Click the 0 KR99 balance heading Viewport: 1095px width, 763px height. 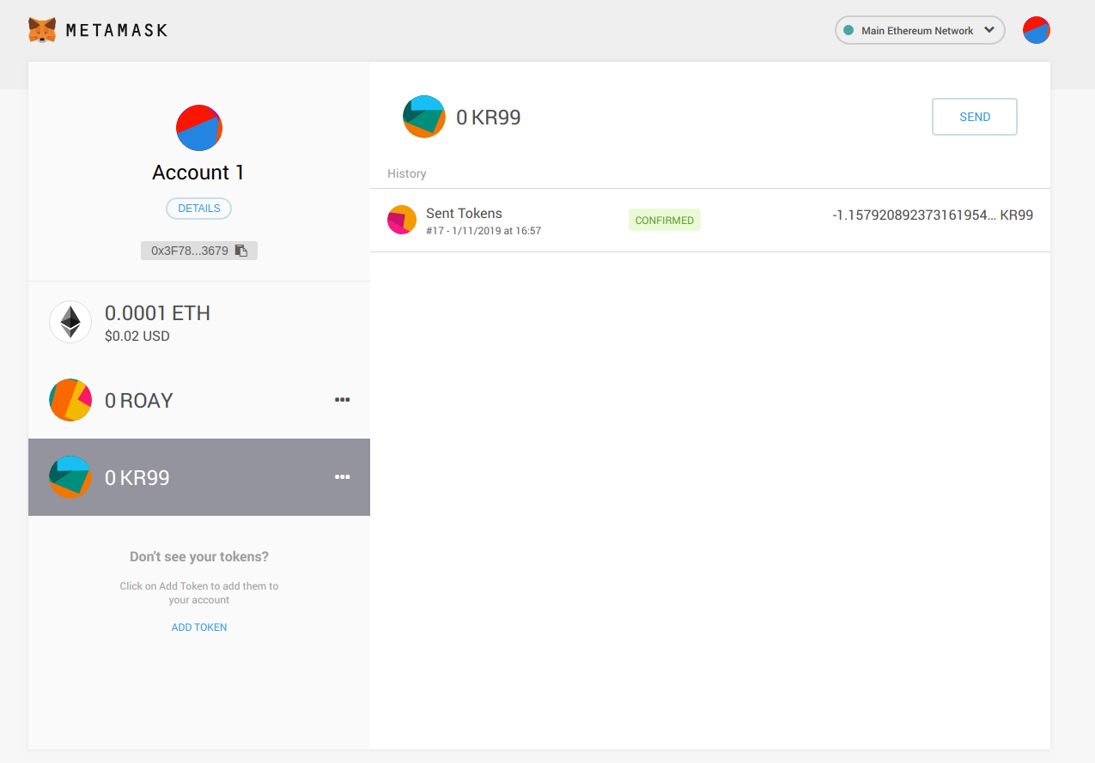pyautogui.click(x=488, y=118)
